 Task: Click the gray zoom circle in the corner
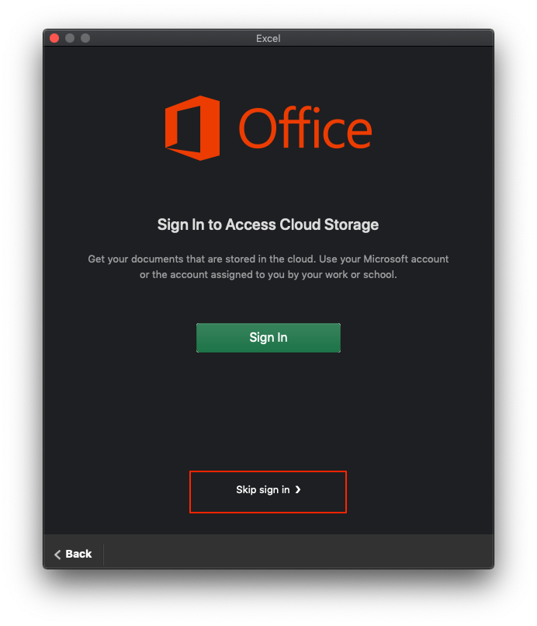[85, 37]
